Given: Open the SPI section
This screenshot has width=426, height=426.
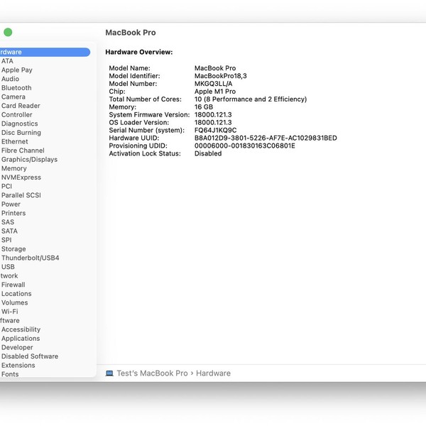Looking at the screenshot, I should (x=6, y=240).
